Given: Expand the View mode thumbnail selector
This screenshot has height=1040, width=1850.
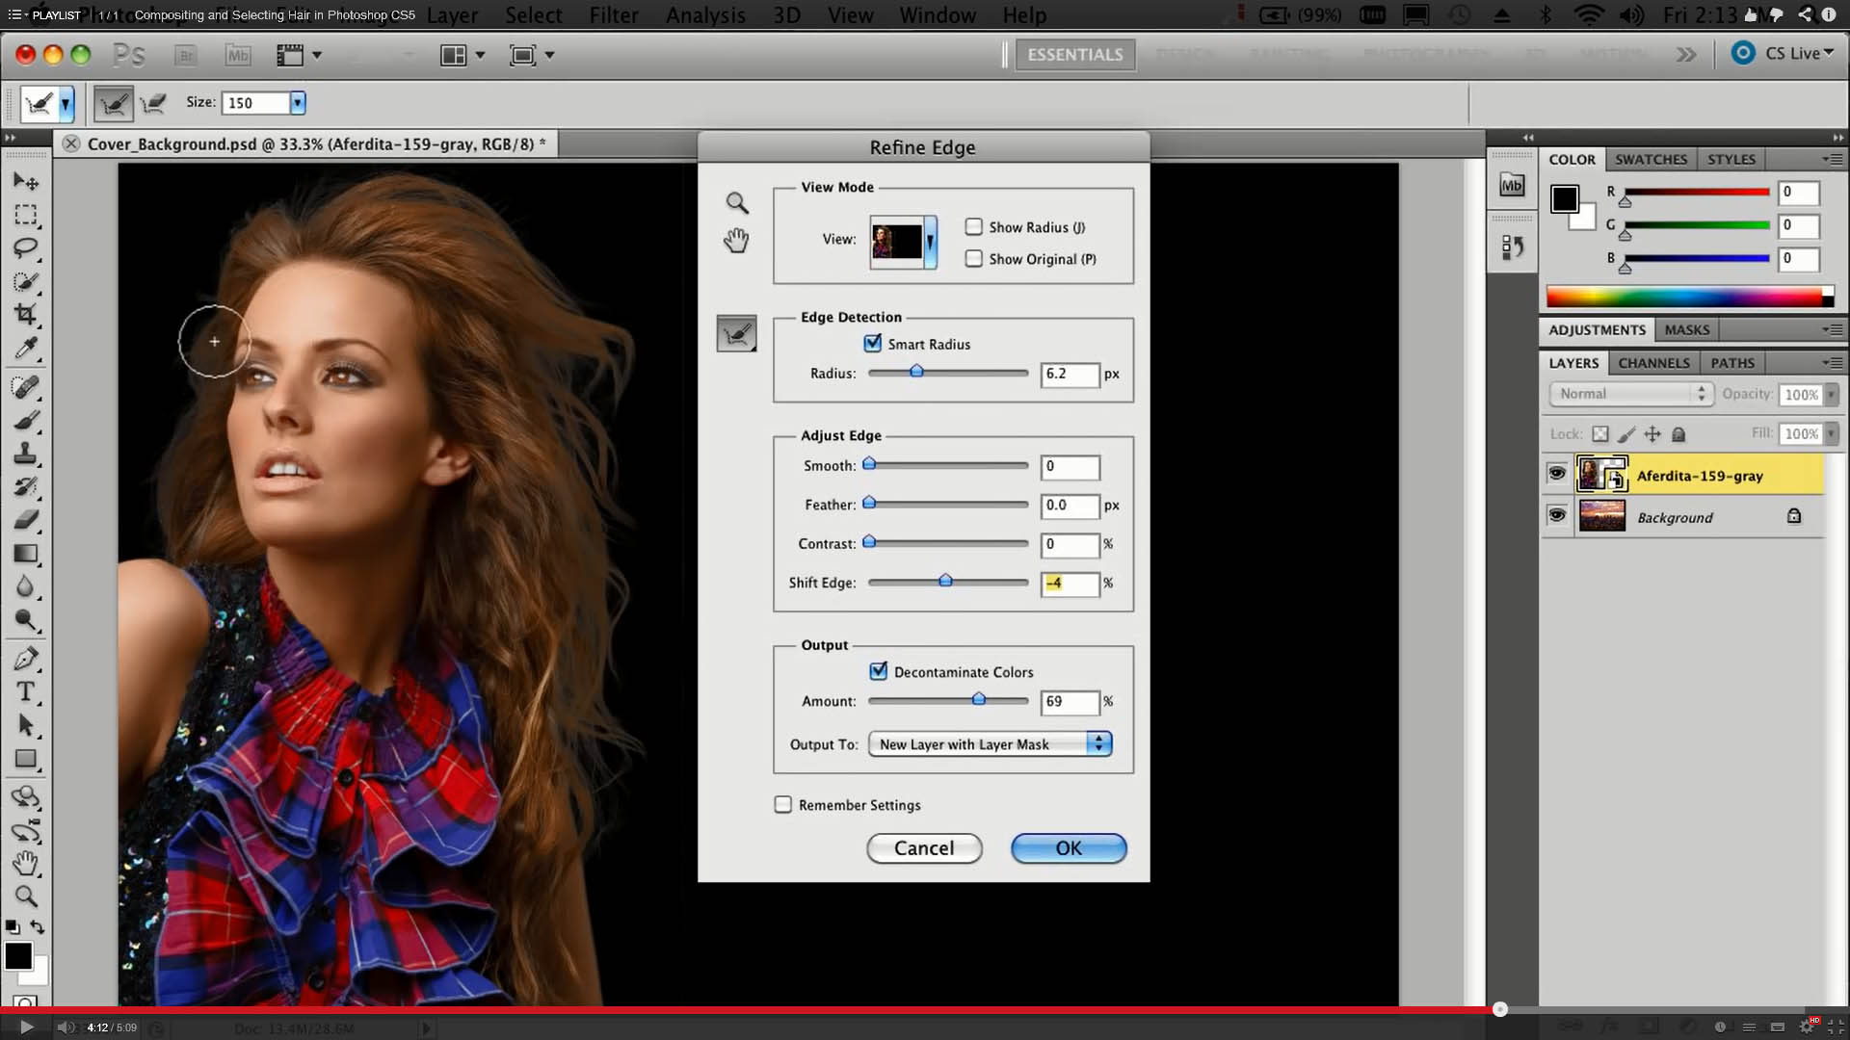Looking at the screenshot, I should click(x=932, y=242).
